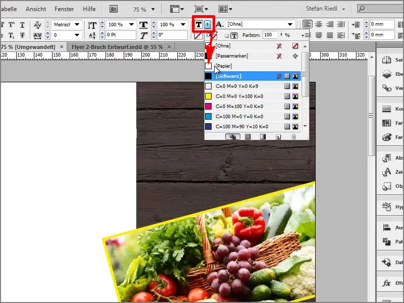
Task: Enable Align Right paragraph alignment
Action: 330,24
